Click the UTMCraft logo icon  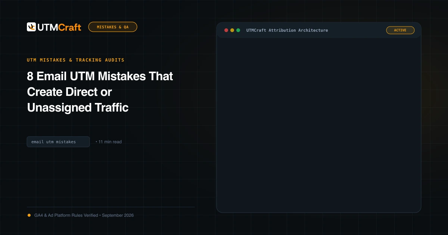point(31,27)
